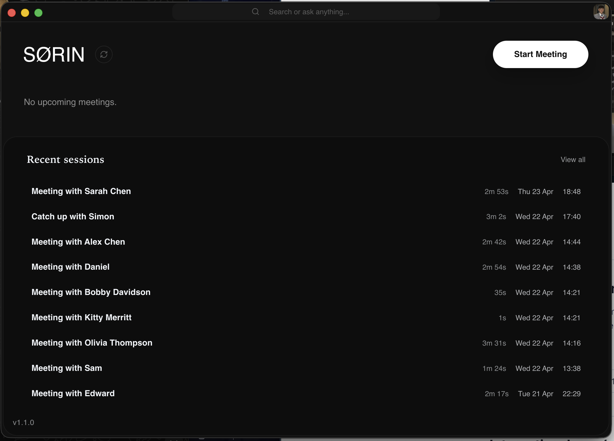Click the SØRIN logo title
This screenshot has width=614, height=441.
(54, 55)
